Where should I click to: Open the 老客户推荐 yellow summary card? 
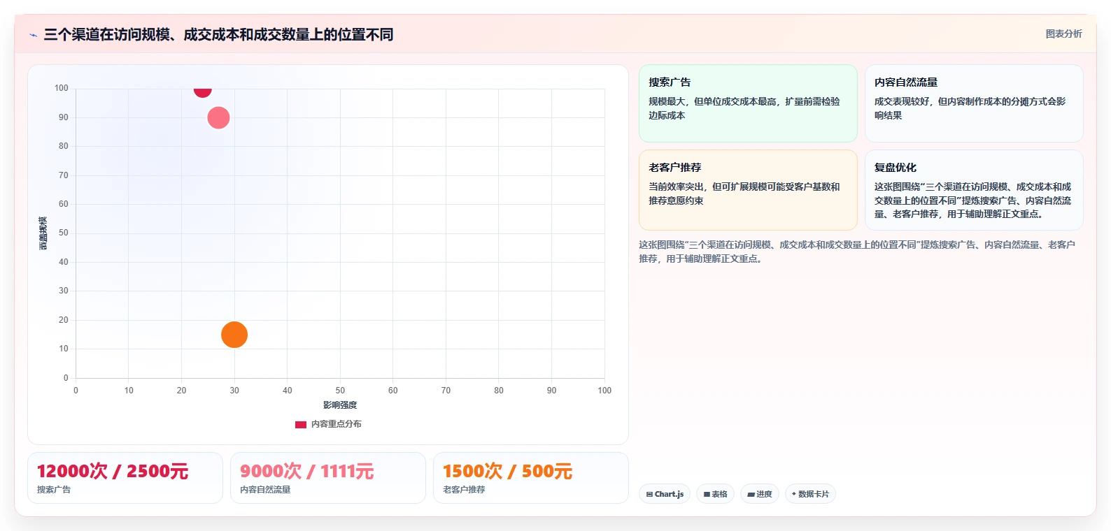pyautogui.click(x=748, y=190)
